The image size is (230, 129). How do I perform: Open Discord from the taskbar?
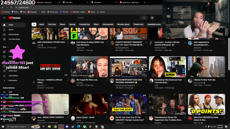point(67,126)
